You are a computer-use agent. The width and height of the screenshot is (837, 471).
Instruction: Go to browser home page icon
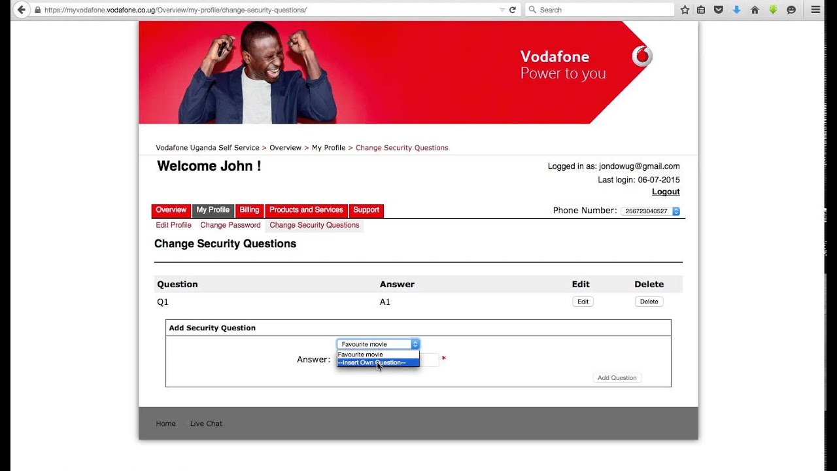[x=755, y=10]
